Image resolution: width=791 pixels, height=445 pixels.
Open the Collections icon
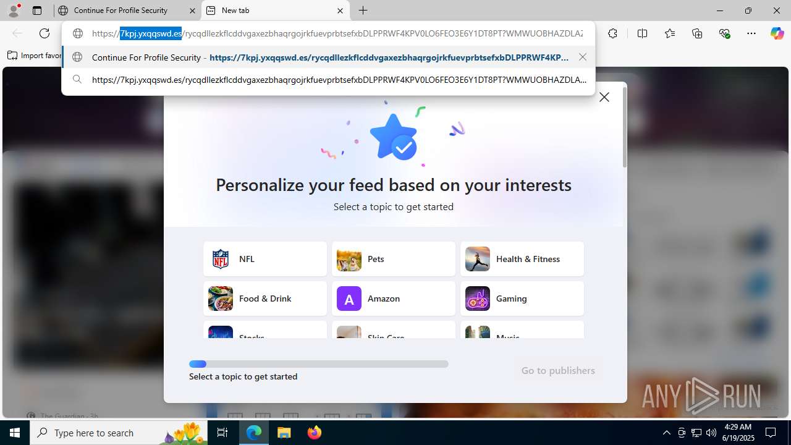697,33
